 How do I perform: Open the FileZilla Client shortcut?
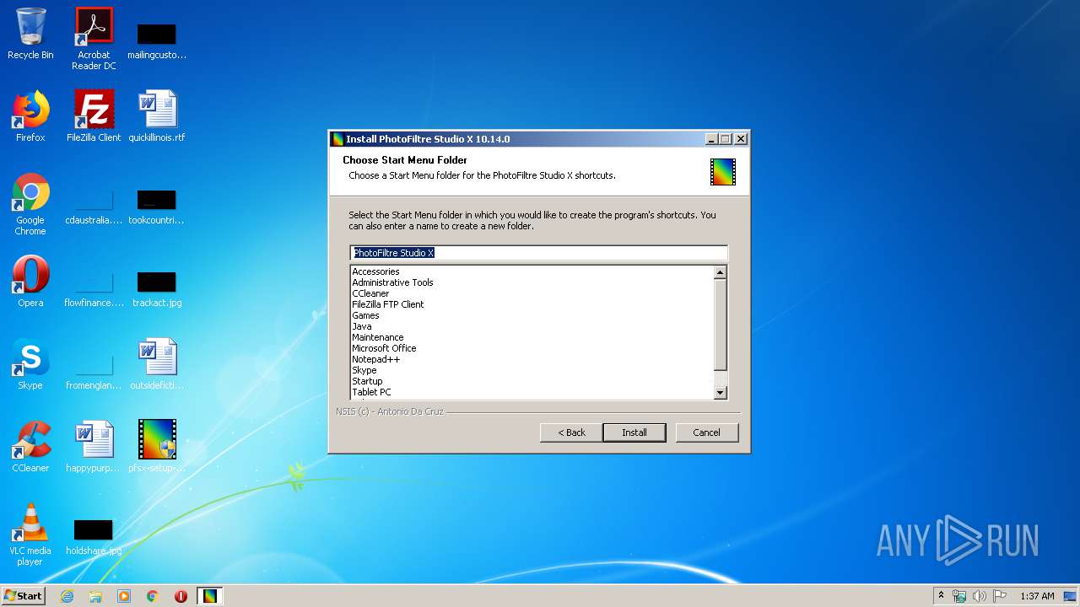94,116
